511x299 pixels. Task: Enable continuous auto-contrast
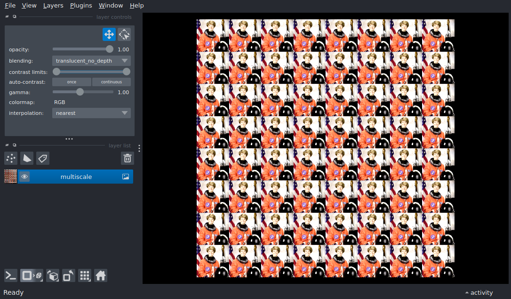[x=112, y=82]
